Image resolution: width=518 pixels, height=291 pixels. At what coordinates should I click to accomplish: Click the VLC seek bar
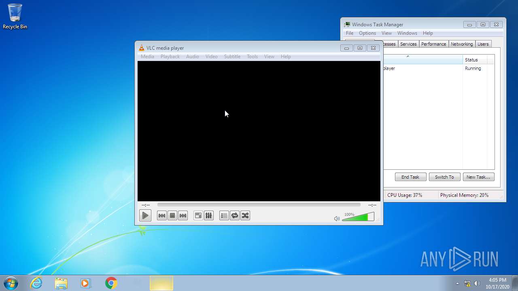point(259,205)
